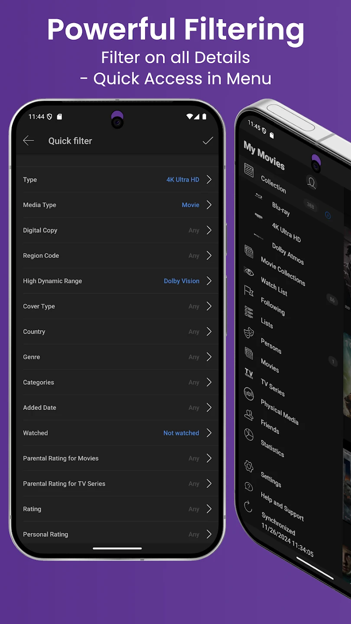Tap the back arrow in Quick filter

(x=29, y=140)
